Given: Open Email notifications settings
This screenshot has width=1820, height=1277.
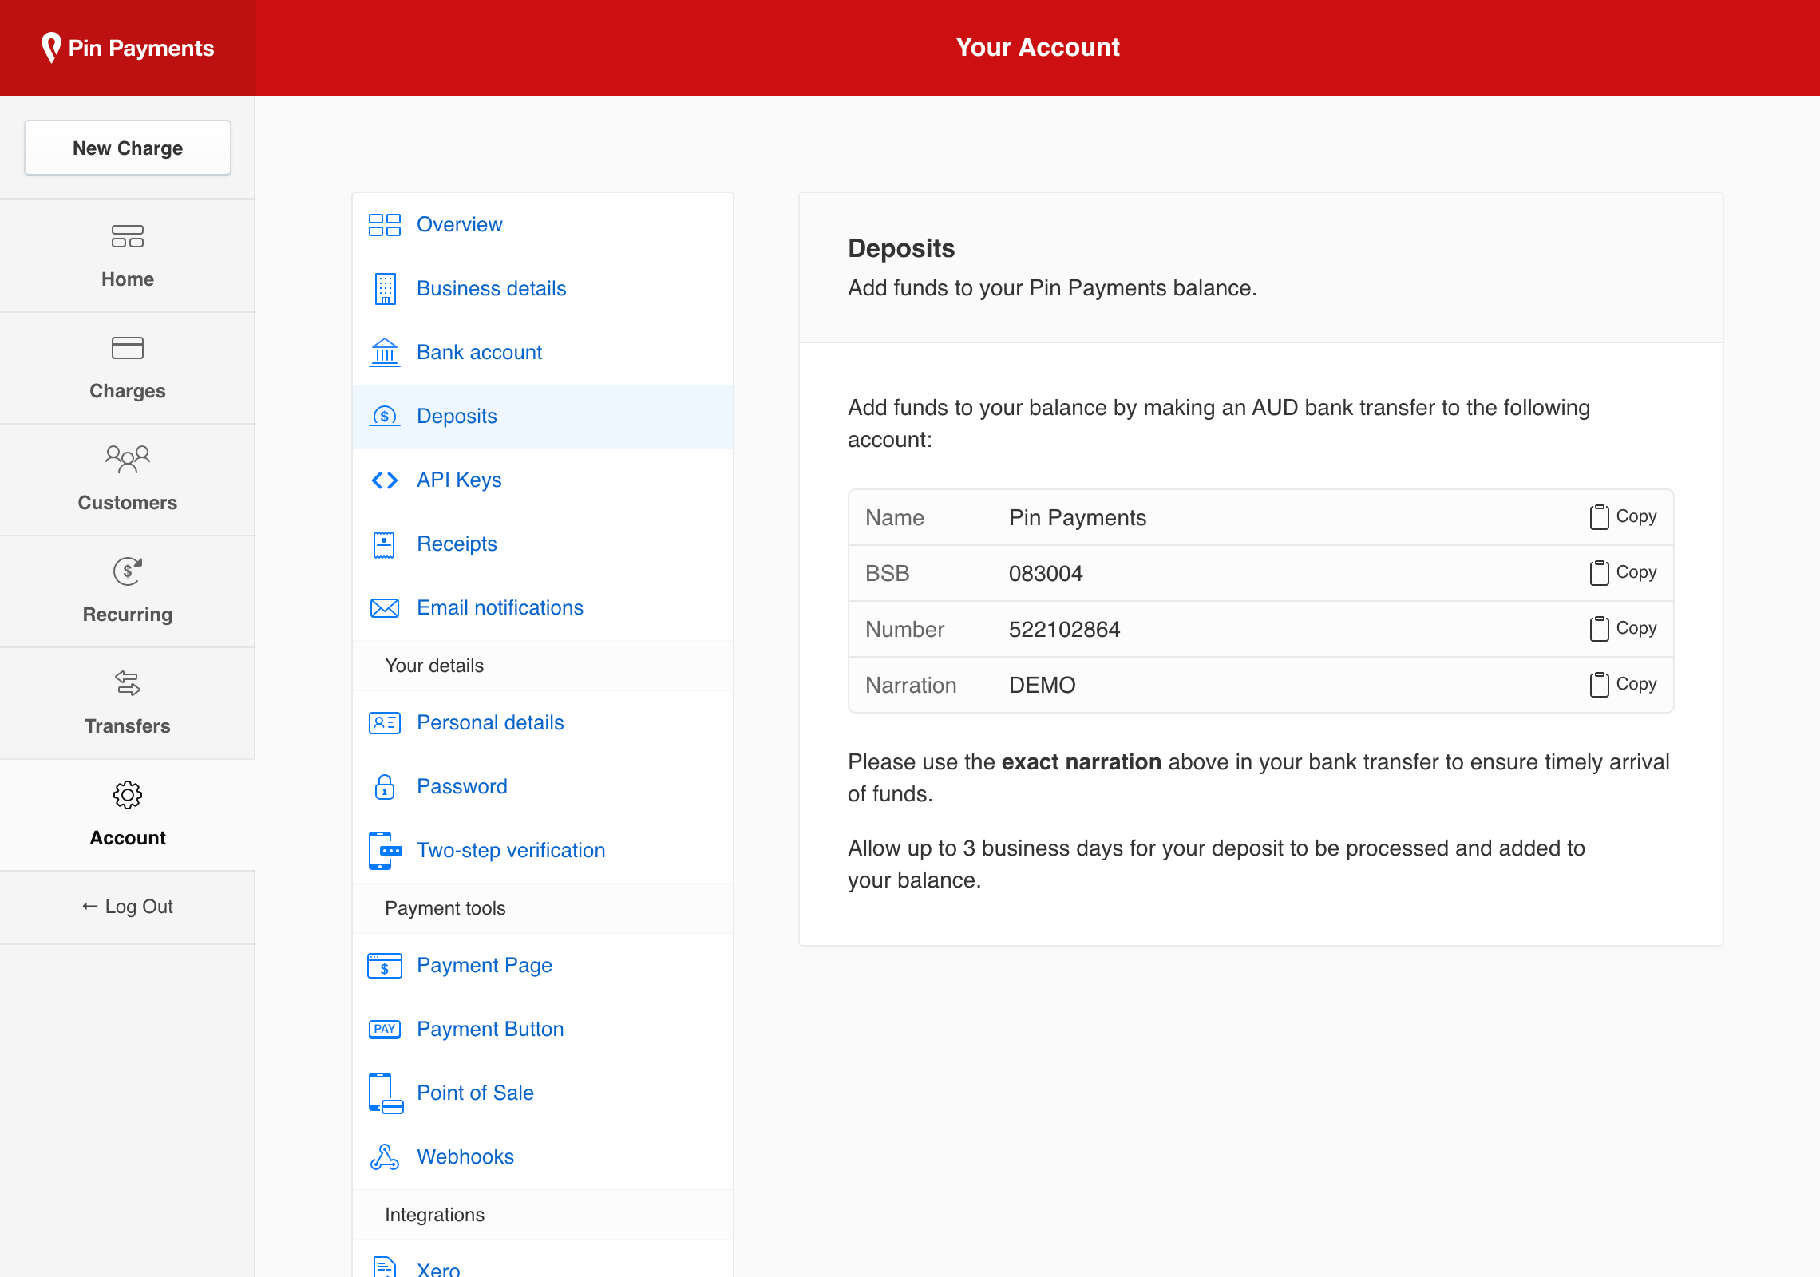Looking at the screenshot, I should pyautogui.click(x=502, y=608).
